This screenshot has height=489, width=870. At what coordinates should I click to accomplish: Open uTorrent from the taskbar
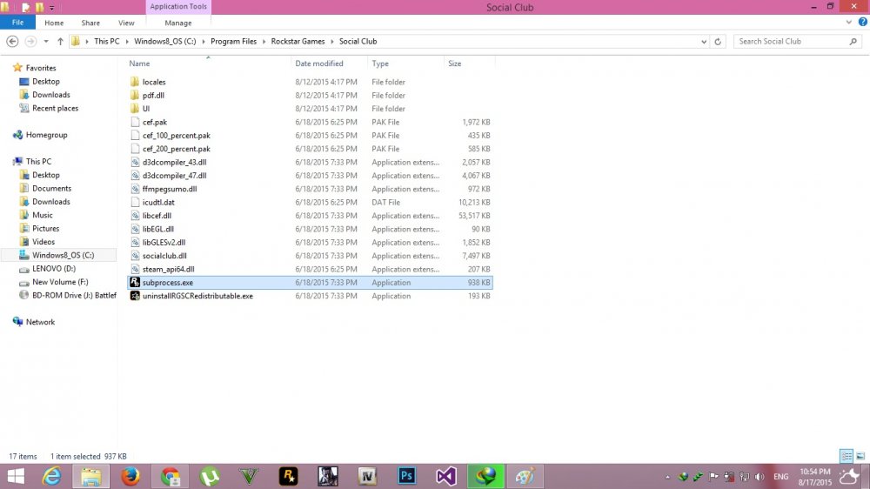pos(210,476)
